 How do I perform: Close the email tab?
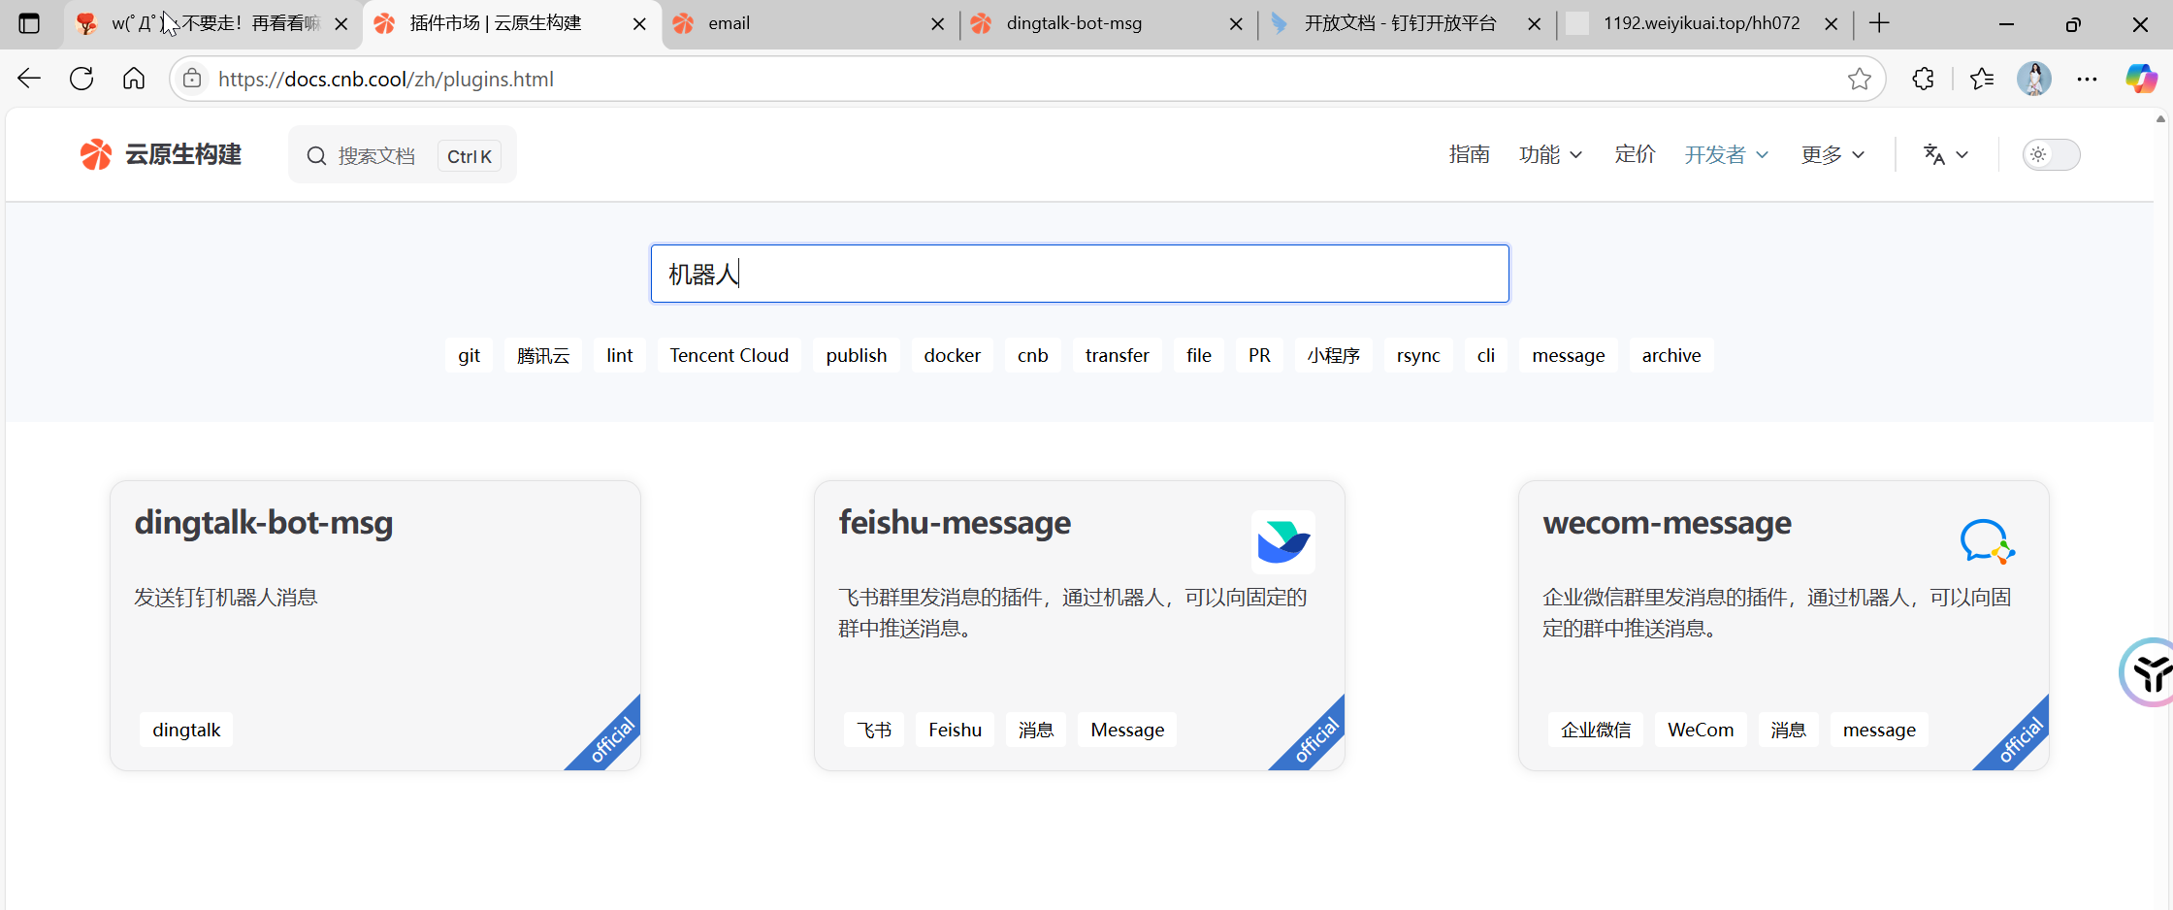point(937,24)
